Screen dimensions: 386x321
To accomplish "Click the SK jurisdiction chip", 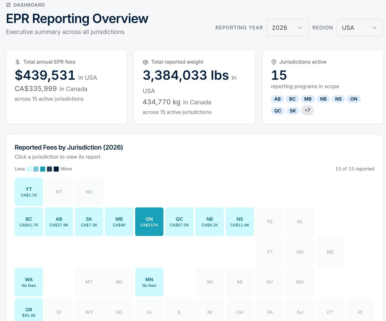I will [293, 111].
